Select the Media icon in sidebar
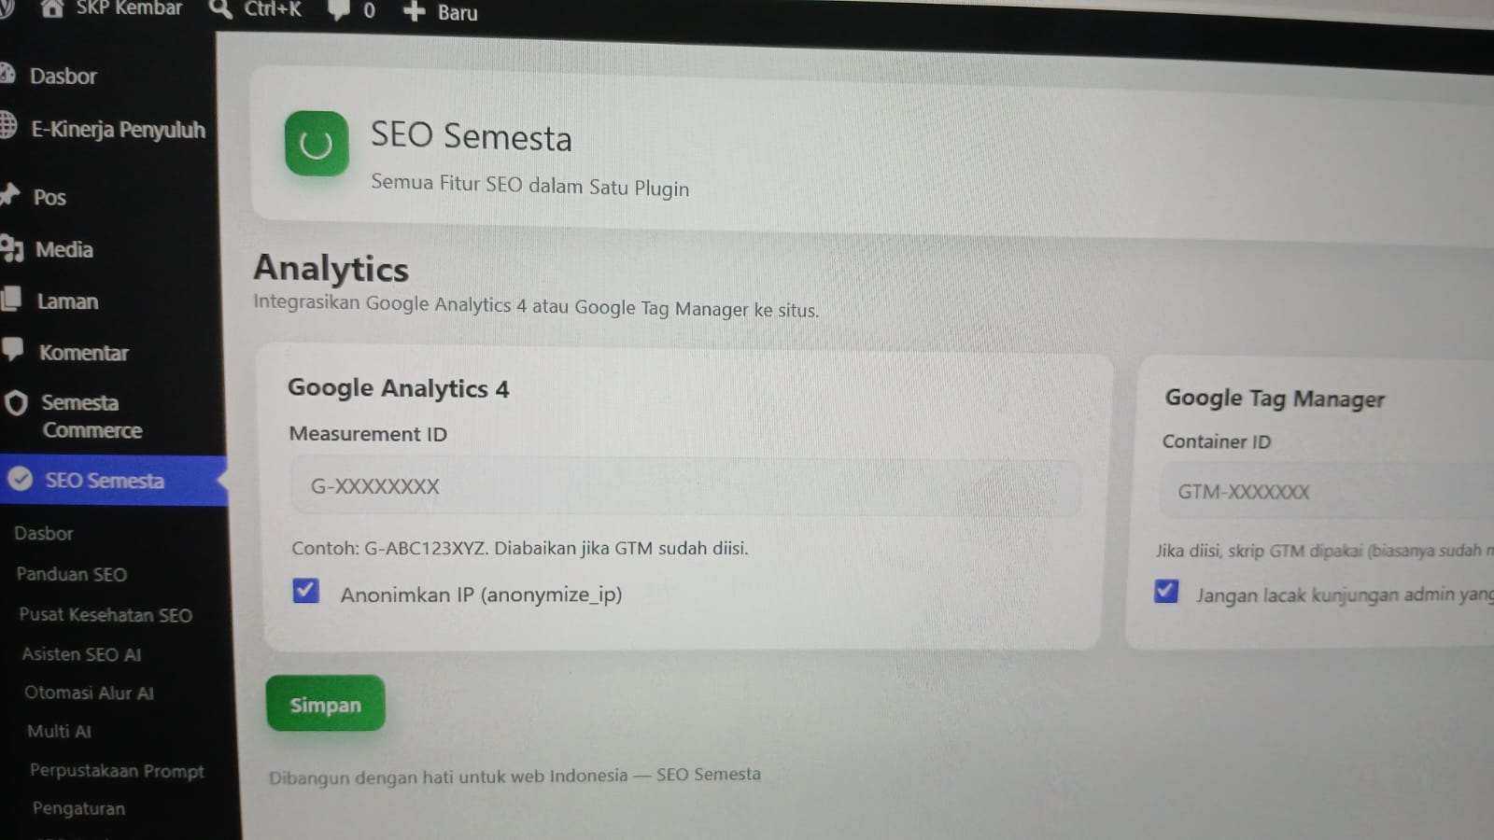This screenshot has width=1494, height=840. (11, 248)
